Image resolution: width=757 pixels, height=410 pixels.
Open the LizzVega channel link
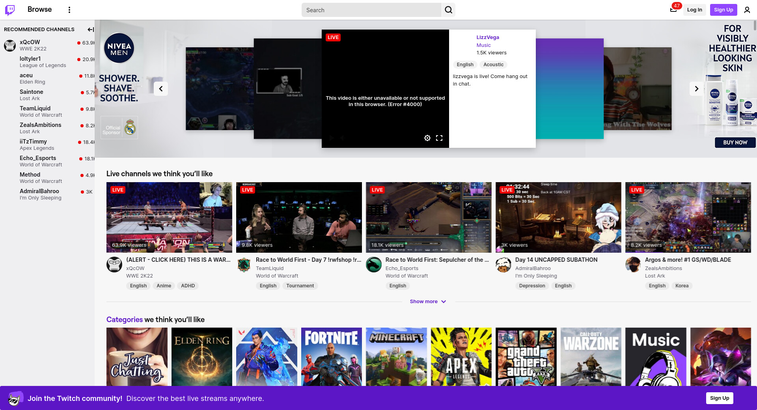pyautogui.click(x=487, y=37)
